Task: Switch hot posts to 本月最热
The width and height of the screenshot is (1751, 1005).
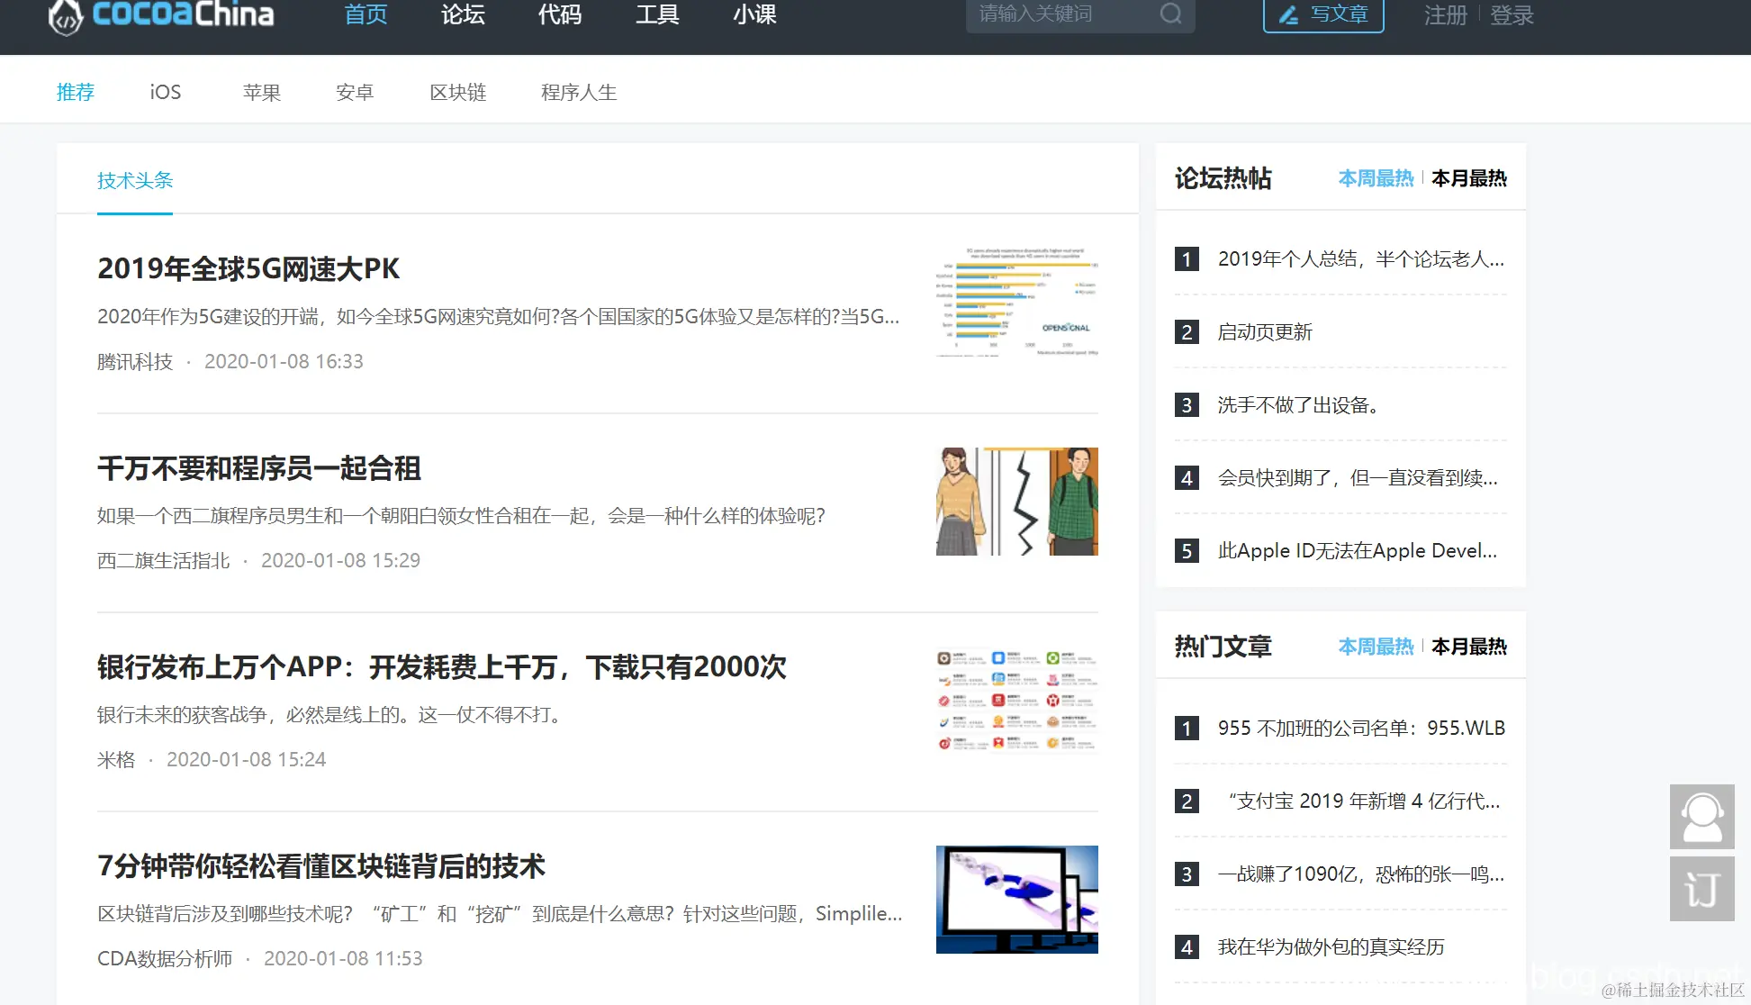Action: click(x=1468, y=177)
